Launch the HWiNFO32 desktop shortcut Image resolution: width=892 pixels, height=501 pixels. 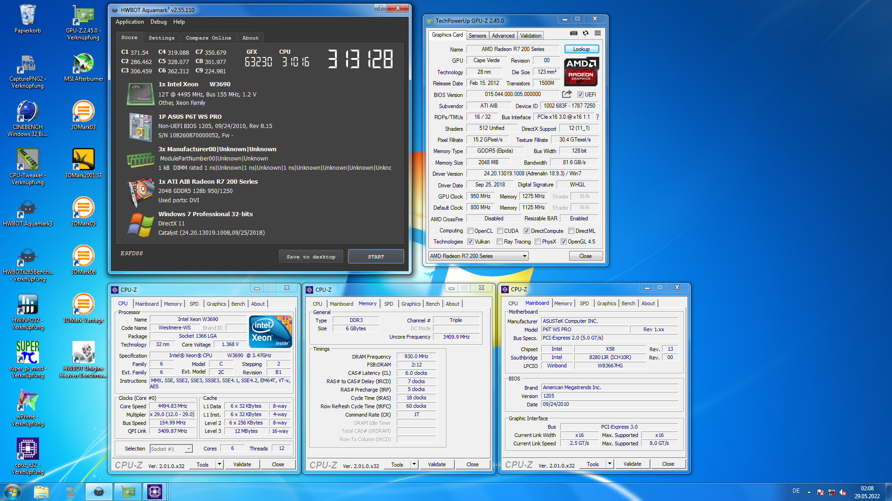[x=27, y=312]
